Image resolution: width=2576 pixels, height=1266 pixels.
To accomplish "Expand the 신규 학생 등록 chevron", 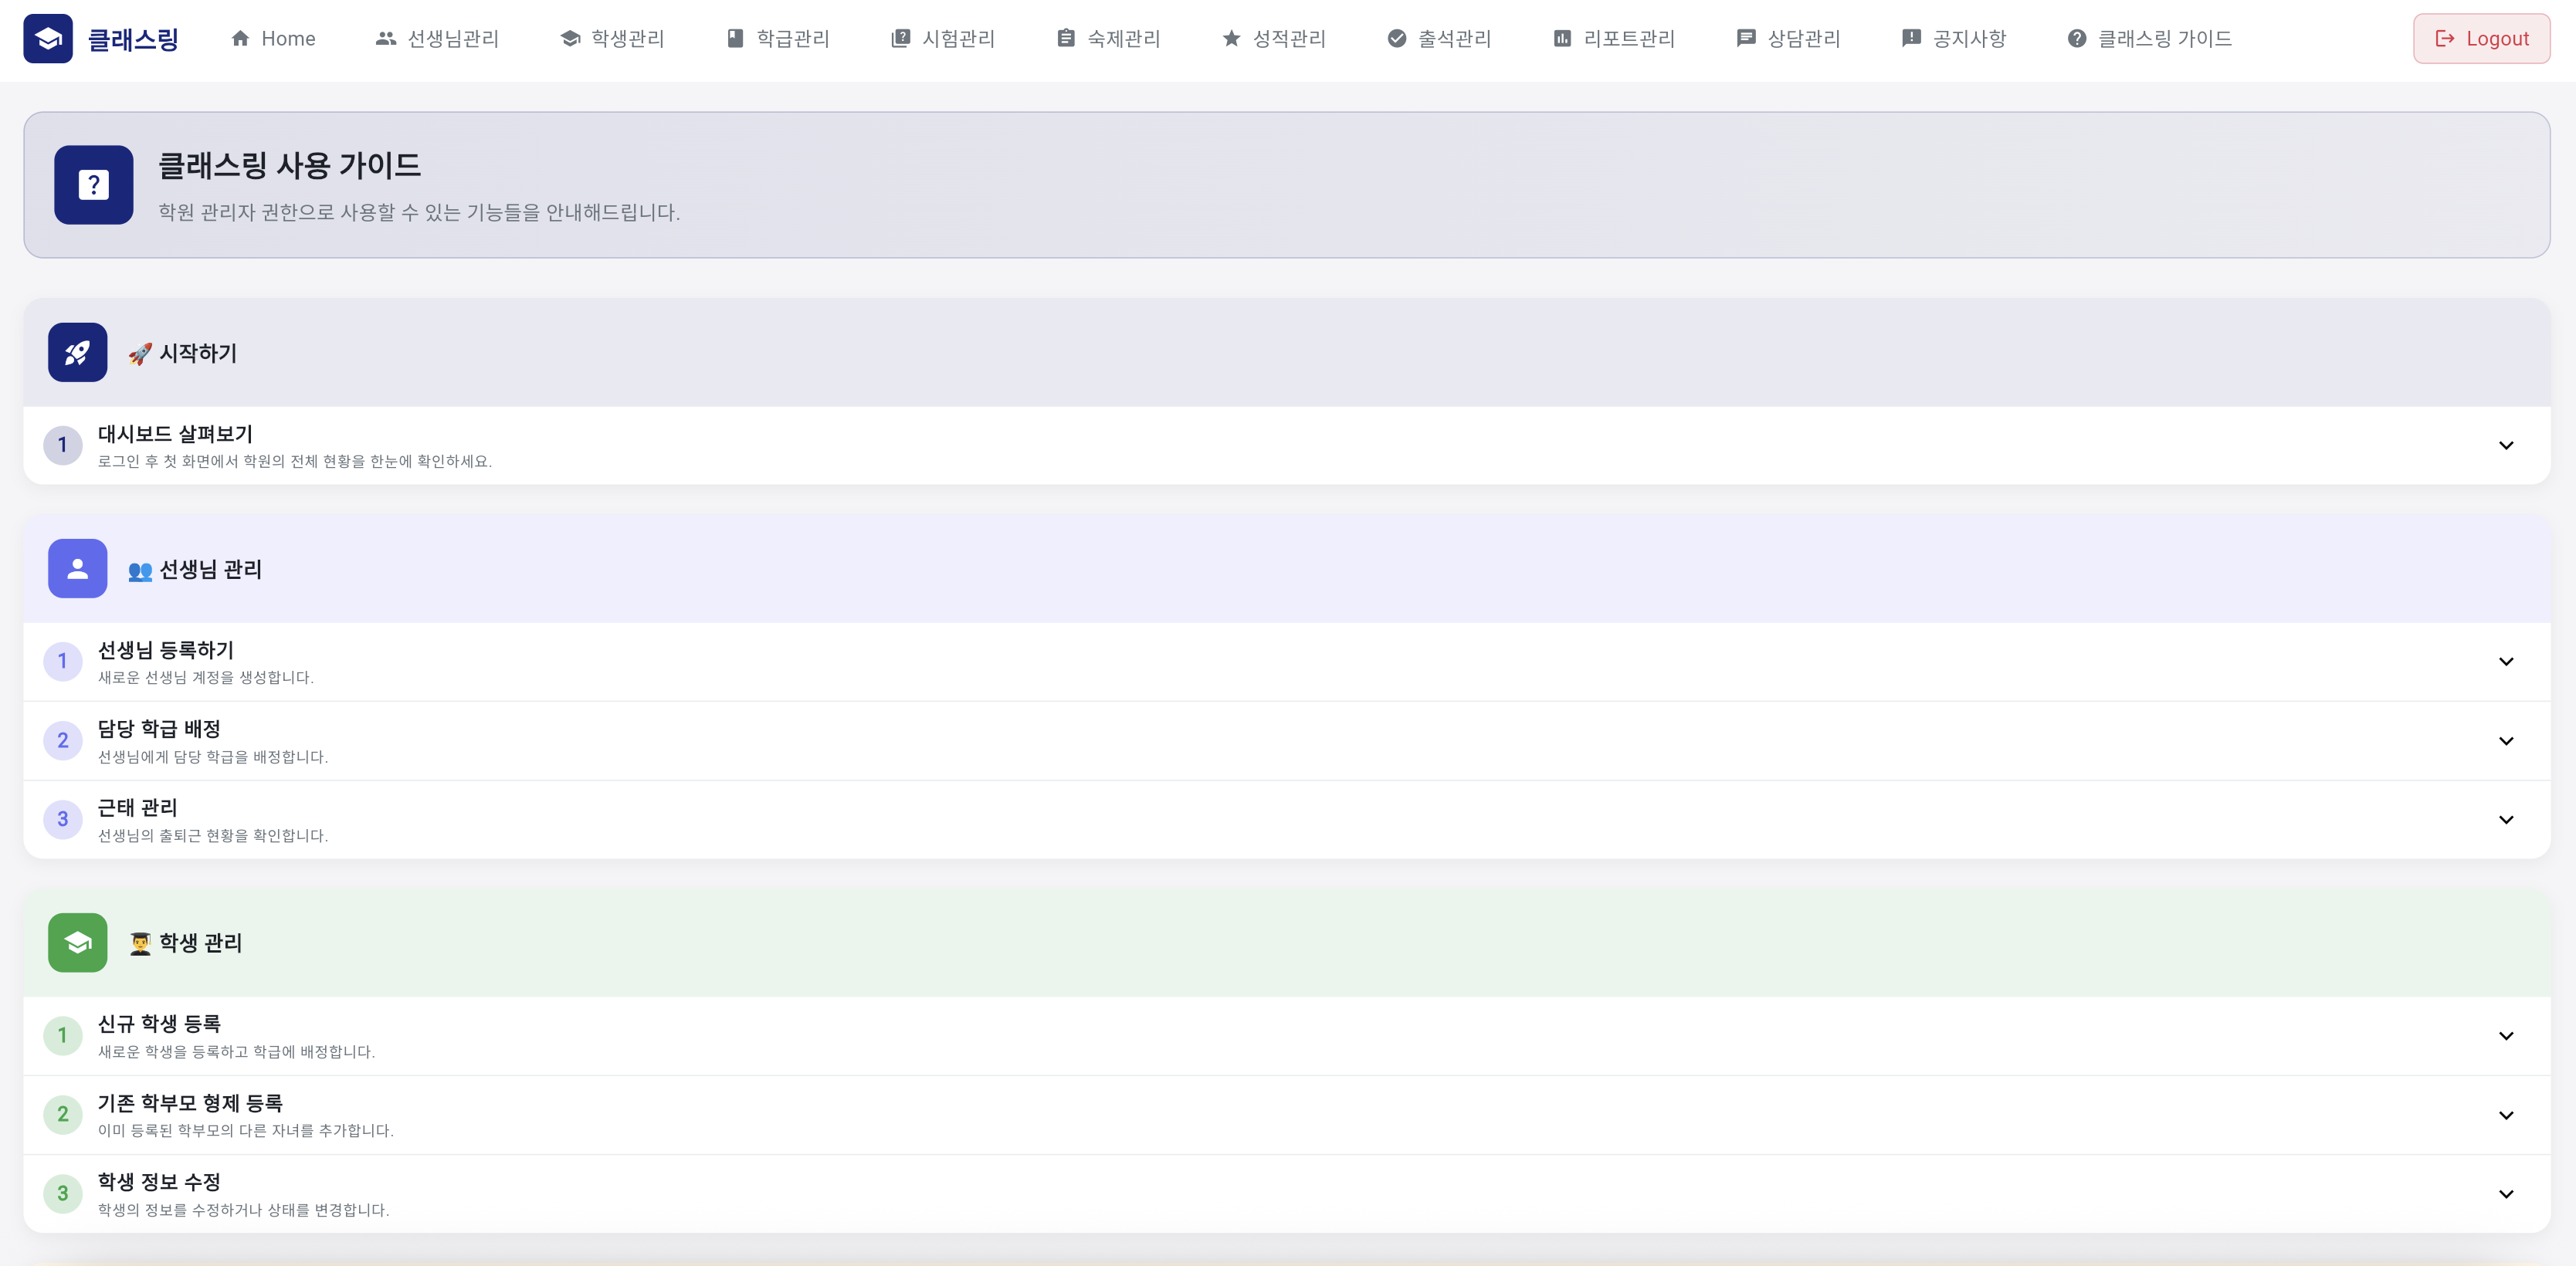I will coord(2505,1036).
